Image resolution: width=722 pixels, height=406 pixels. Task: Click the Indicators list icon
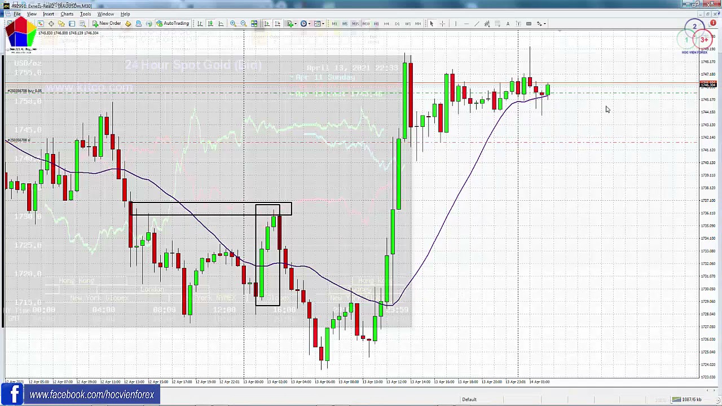coord(290,24)
